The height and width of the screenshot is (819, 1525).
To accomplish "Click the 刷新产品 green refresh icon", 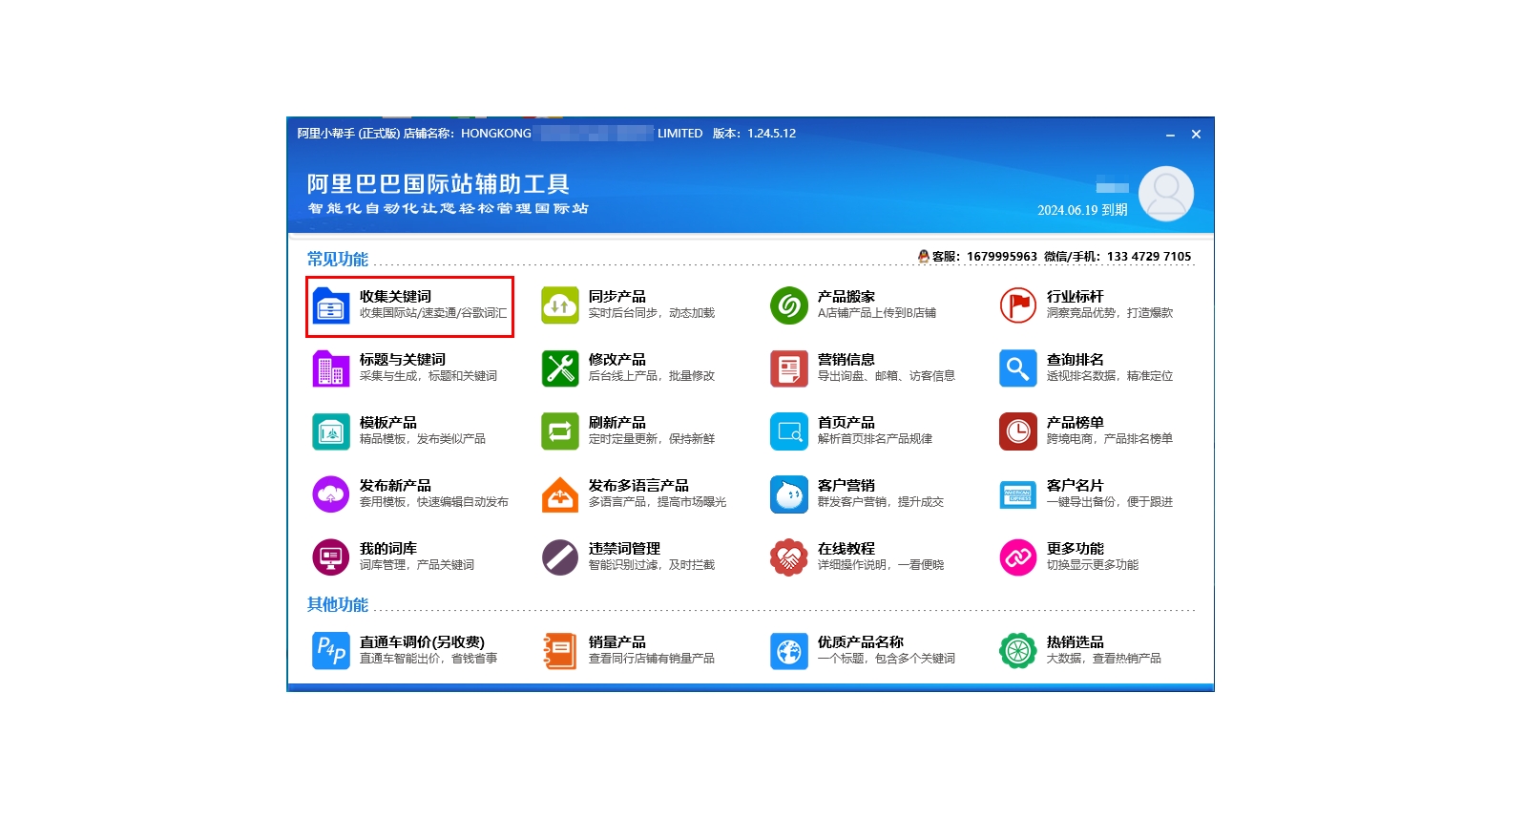I will click(x=560, y=431).
